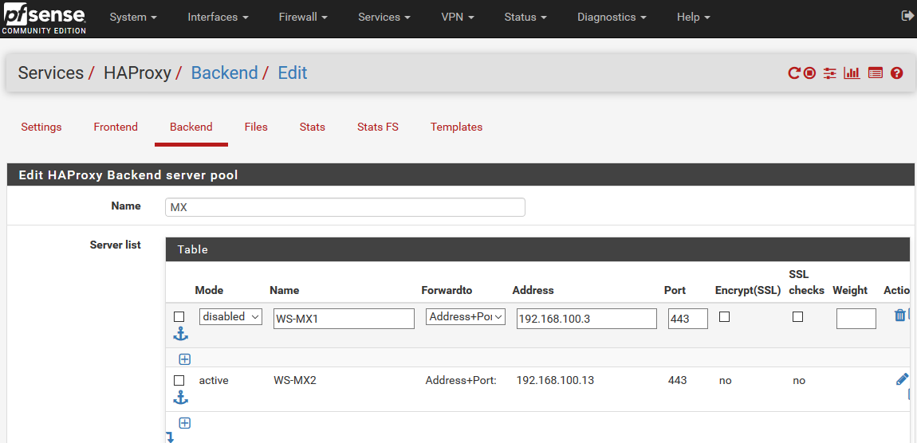Image resolution: width=917 pixels, height=443 pixels.
Task: Switch to the Settings tab
Action: pyautogui.click(x=41, y=127)
